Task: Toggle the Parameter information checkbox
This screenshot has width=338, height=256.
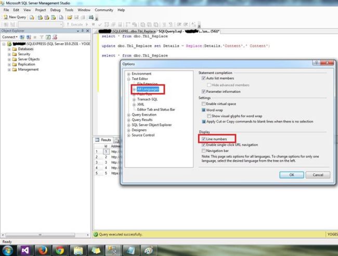Action: [203, 91]
